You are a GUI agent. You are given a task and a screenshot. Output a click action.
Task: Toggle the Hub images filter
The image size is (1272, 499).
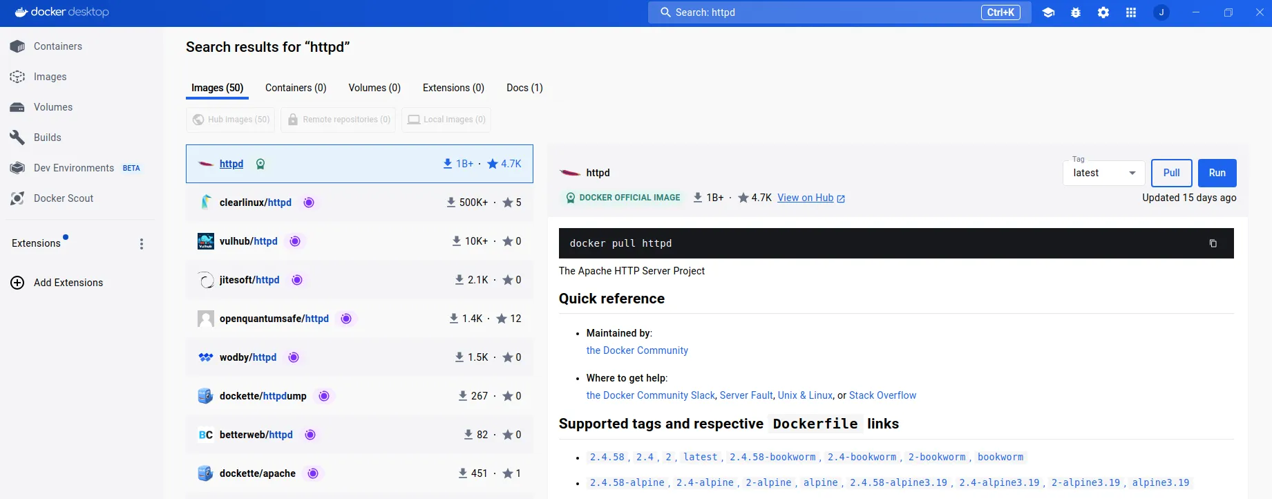point(231,120)
